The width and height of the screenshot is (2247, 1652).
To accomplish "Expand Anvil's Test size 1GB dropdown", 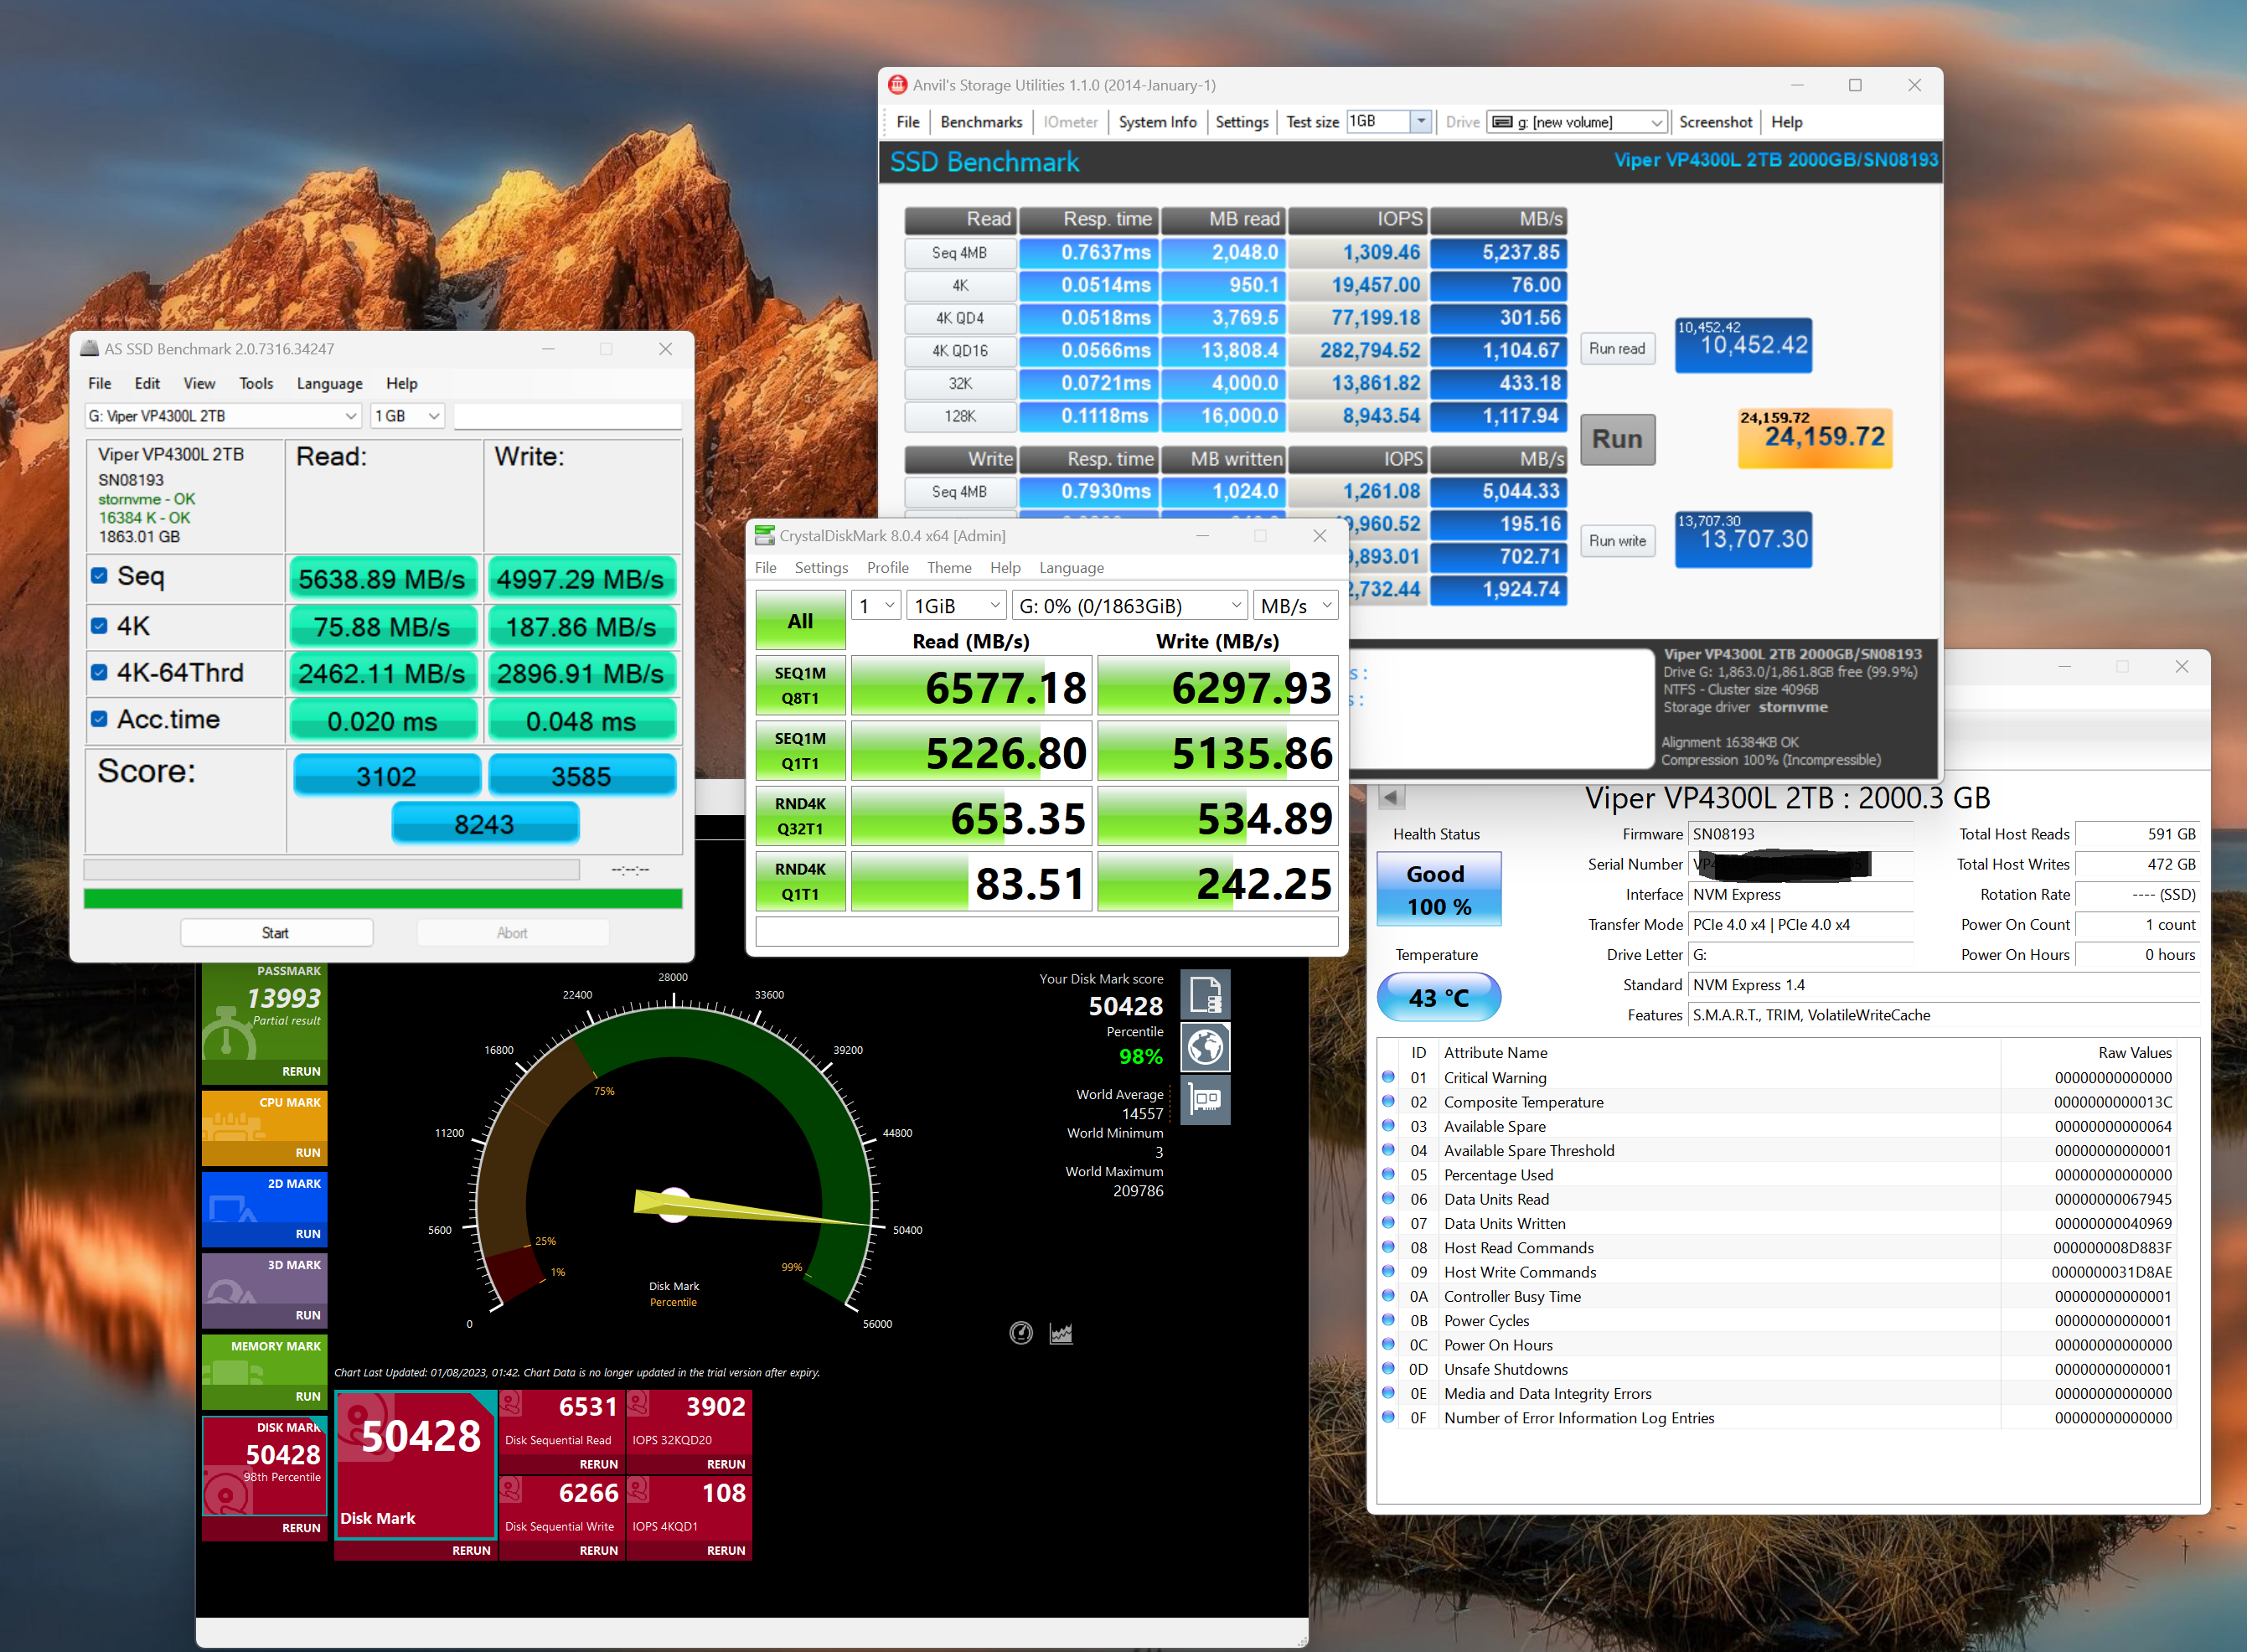I will pyautogui.click(x=1420, y=121).
